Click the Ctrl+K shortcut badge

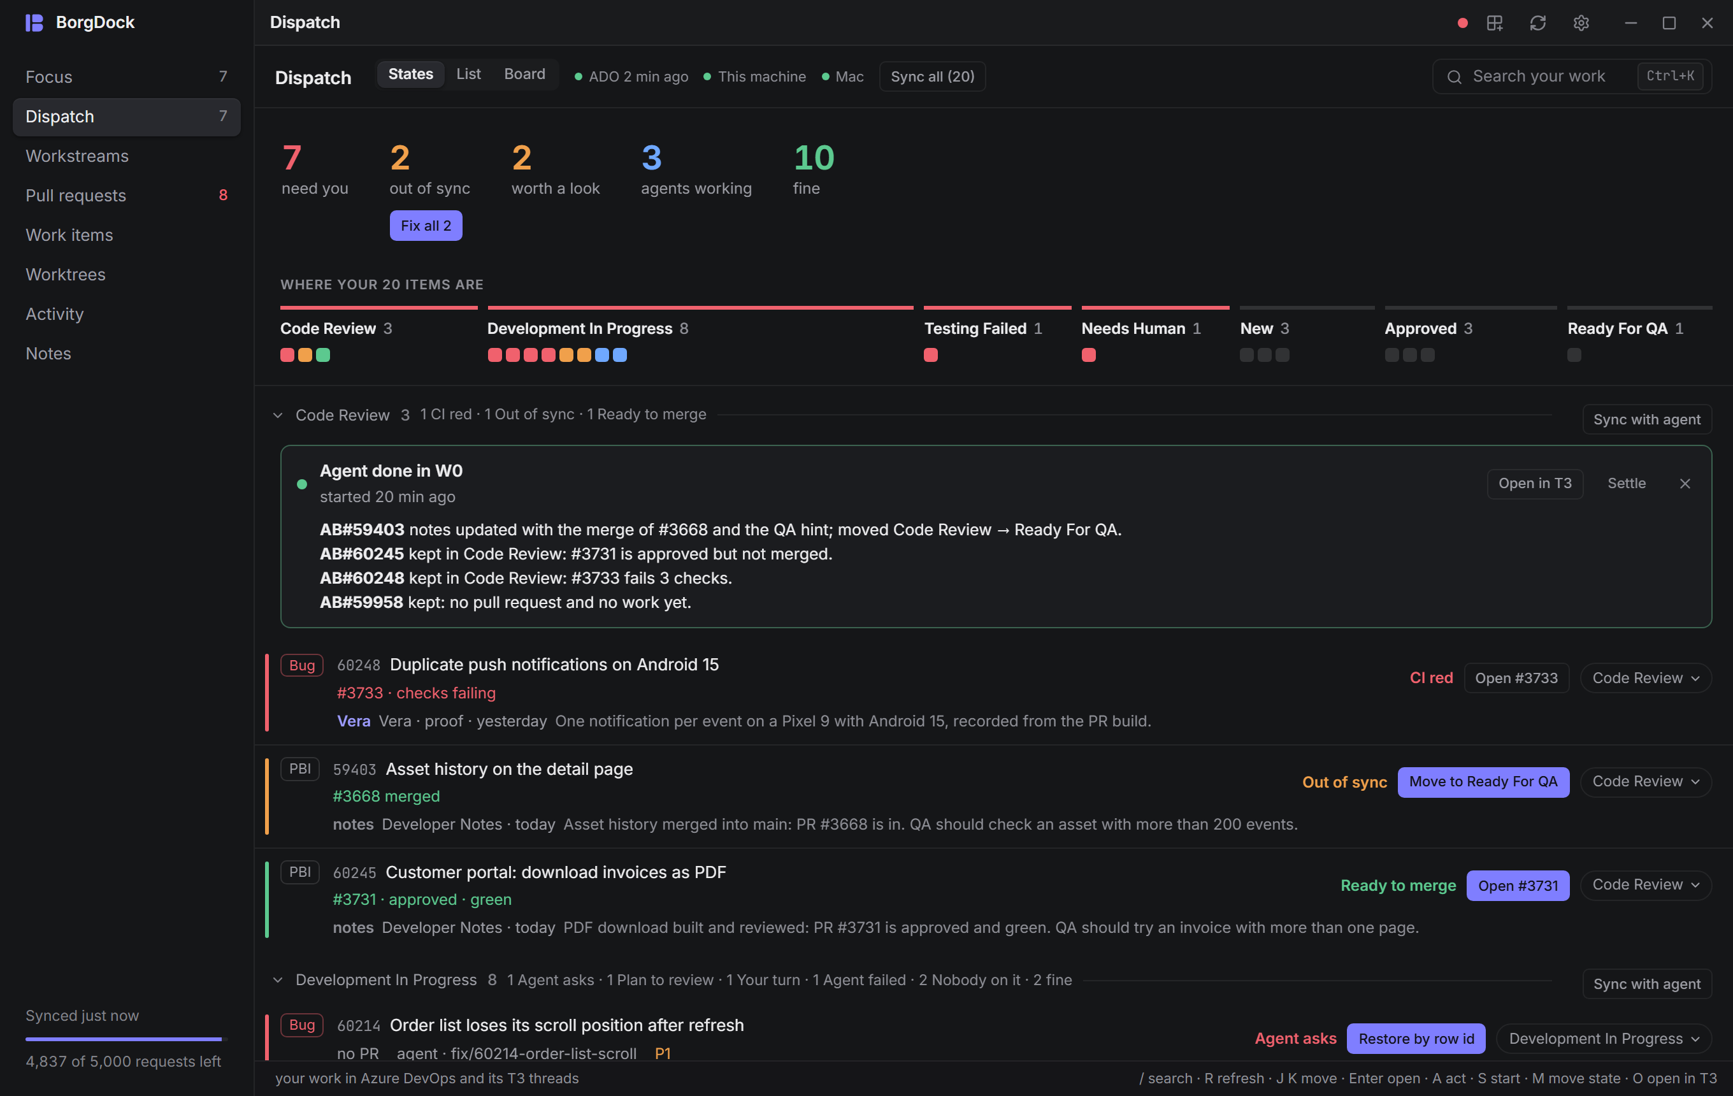(1670, 76)
